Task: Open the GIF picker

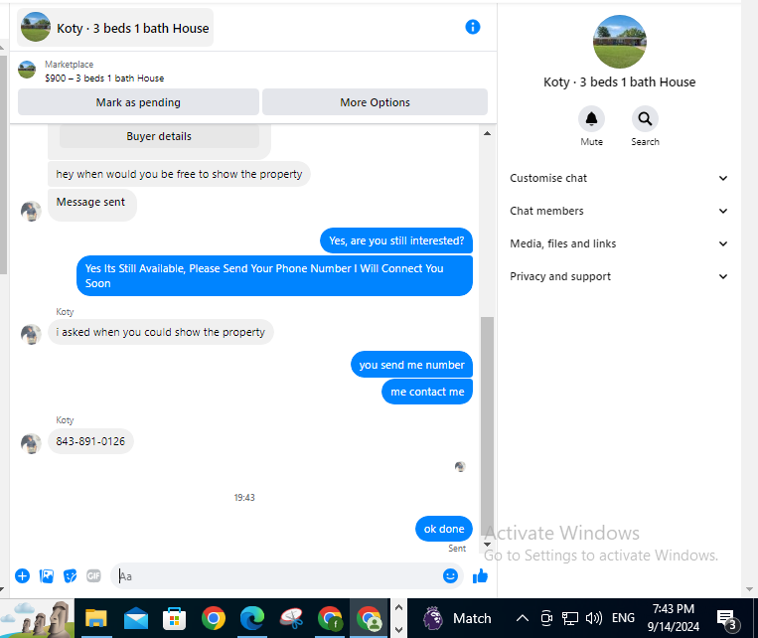Action: coord(93,575)
